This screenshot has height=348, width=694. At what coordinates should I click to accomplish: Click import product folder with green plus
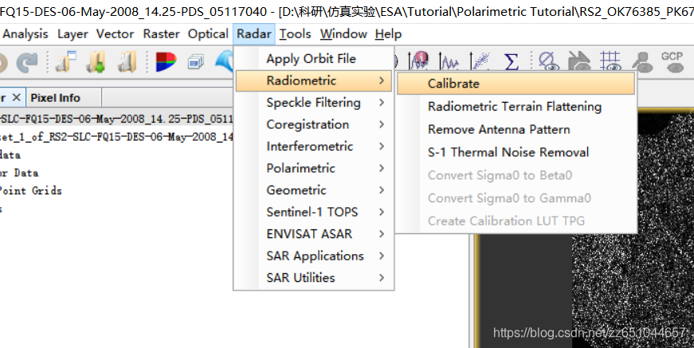tap(96, 61)
